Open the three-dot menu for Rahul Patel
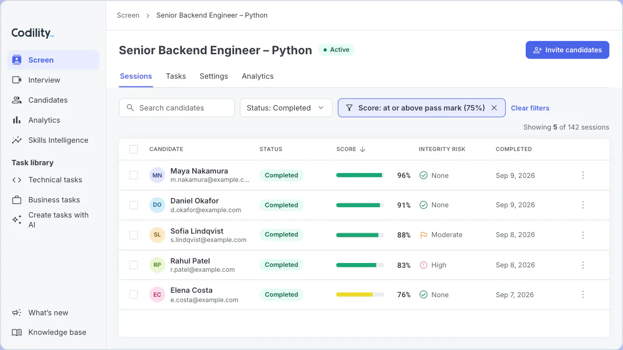Image resolution: width=623 pixels, height=350 pixels. (583, 265)
